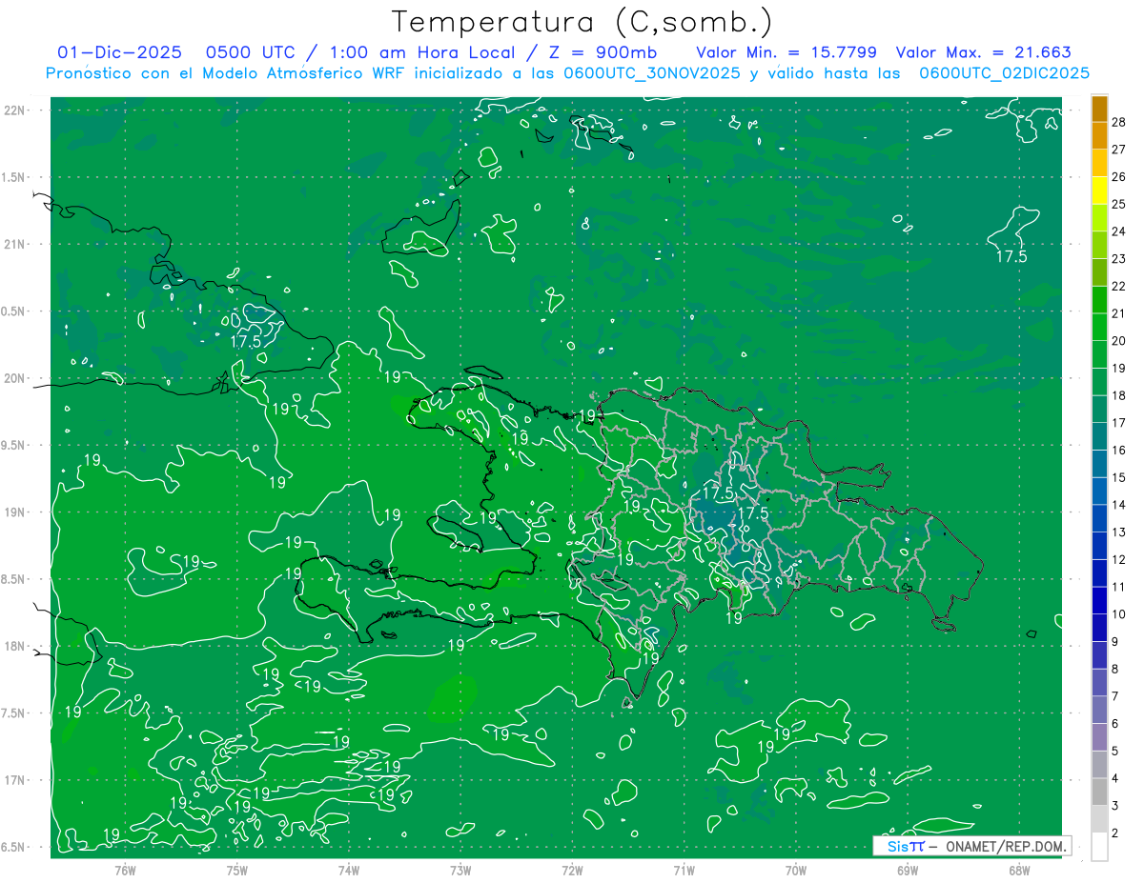Select validity end time '0600UTC_02DIC2025'
Viewport: 1144px width, 883px height.
click(x=1004, y=72)
